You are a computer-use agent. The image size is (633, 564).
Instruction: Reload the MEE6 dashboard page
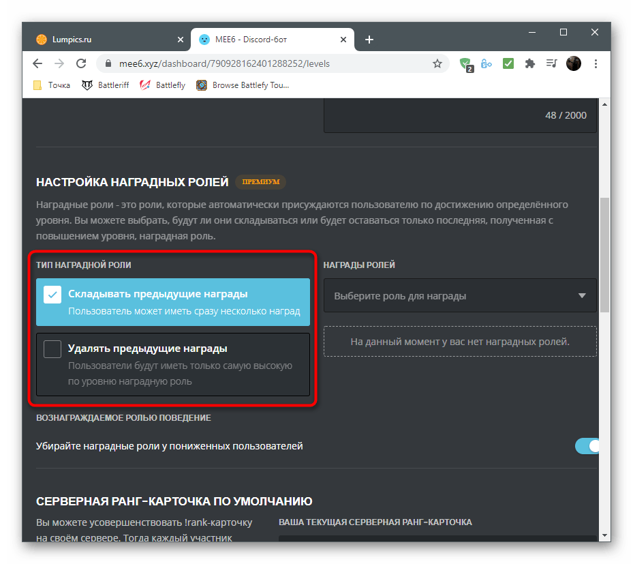(81, 63)
